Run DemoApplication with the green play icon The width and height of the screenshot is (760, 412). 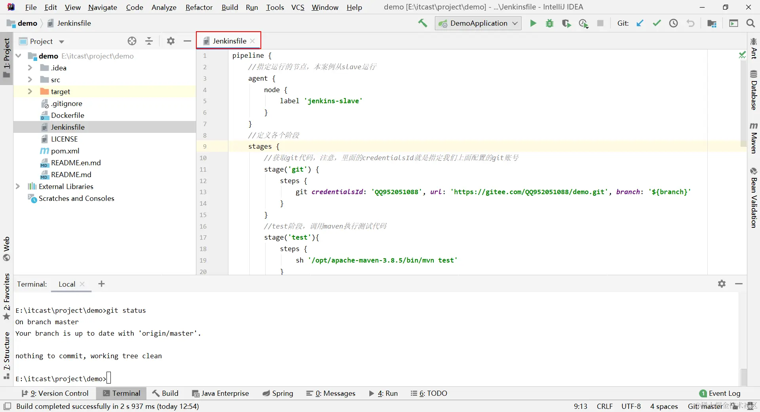click(533, 23)
